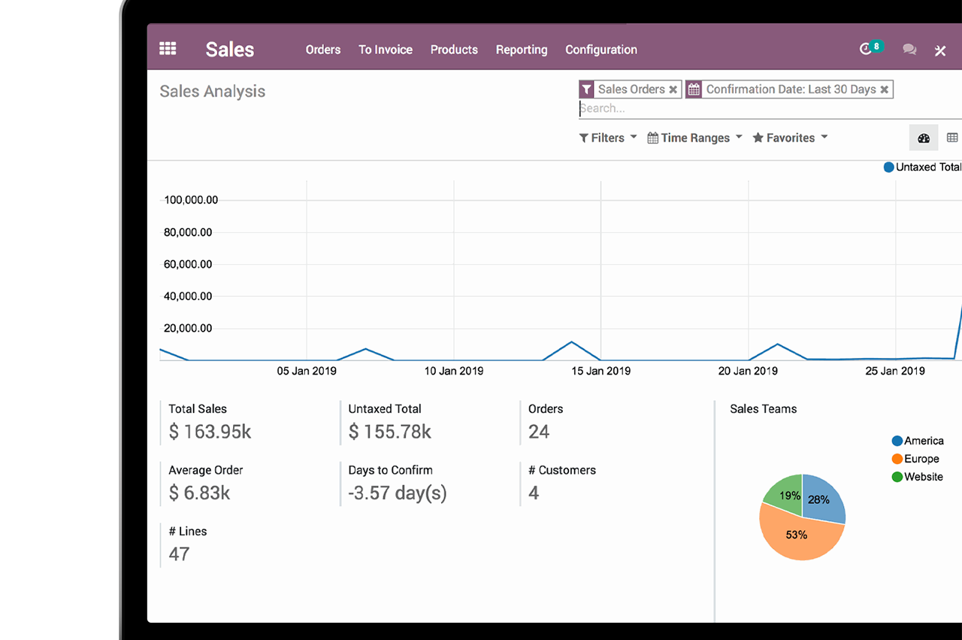
Task: Switch to dashboard view icon
Action: 924,138
